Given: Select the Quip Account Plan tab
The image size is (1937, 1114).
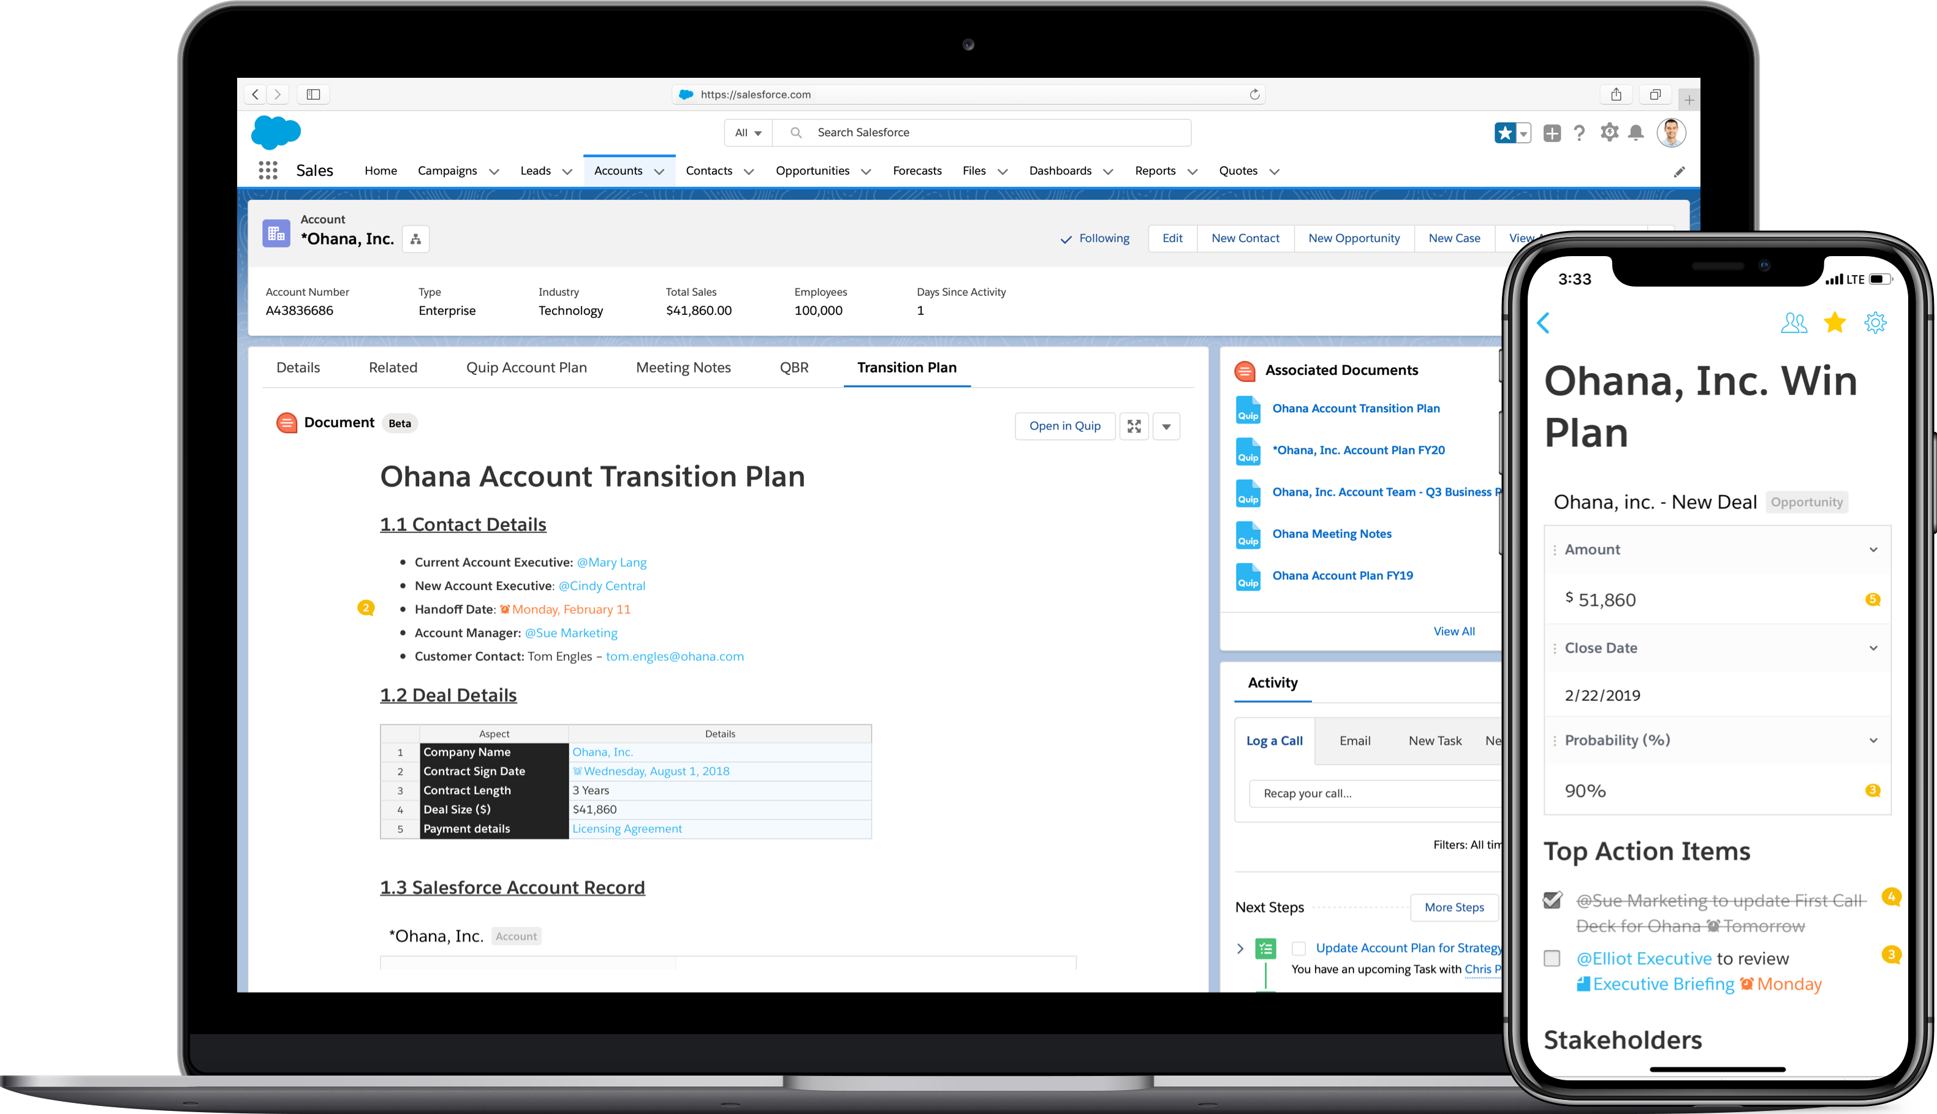Looking at the screenshot, I should [526, 367].
